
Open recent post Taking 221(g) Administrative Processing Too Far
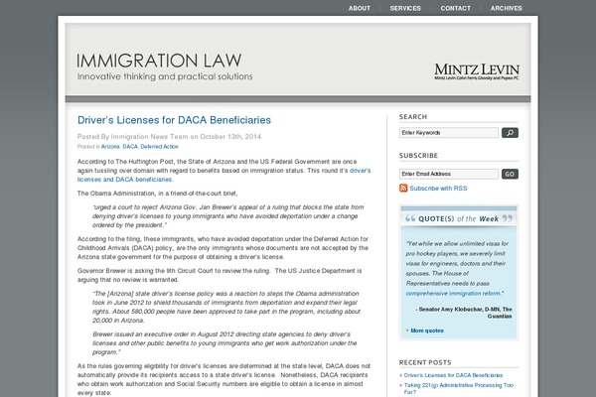(458, 389)
